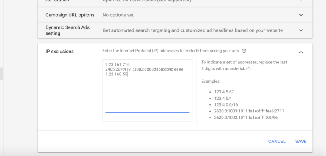The height and width of the screenshot is (156, 326).
Task: Select the 1.23.161.216 address line
Action: [x=118, y=64]
